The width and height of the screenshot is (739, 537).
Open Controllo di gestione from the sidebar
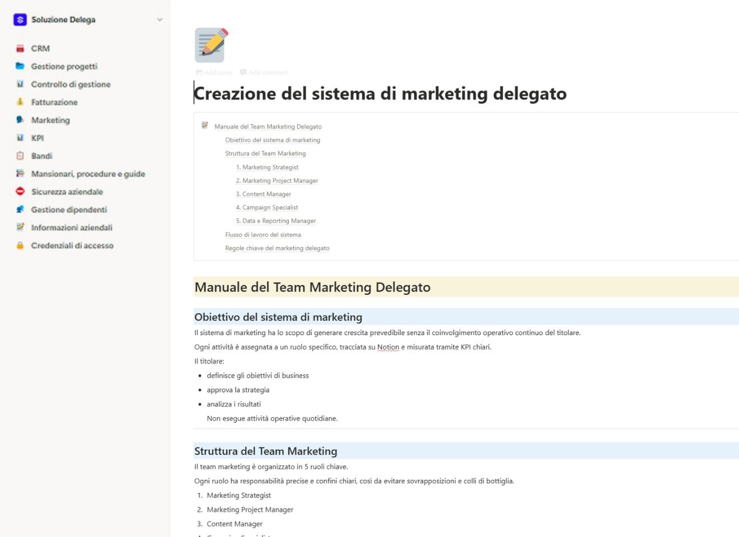(x=71, y=84)
